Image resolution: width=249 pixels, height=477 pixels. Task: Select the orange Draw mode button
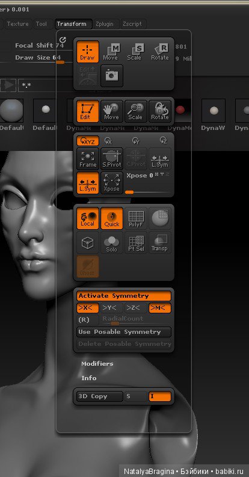pos(88,52)
